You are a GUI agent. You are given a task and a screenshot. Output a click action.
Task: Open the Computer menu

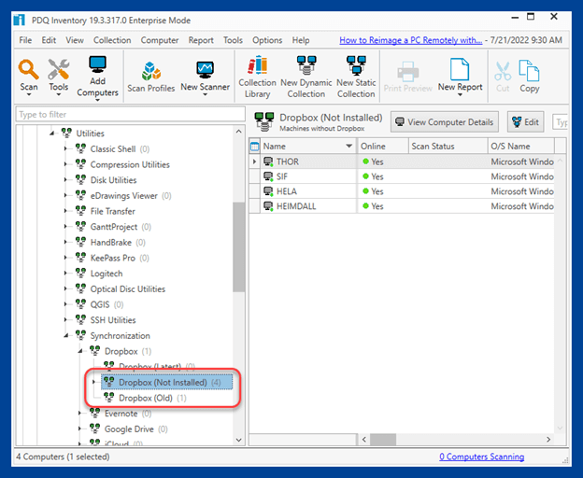160,40
